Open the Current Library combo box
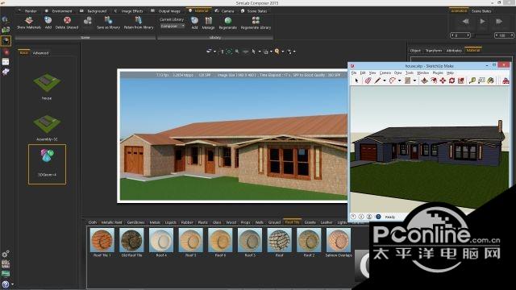This screenshot has height=290, width=516. tap(173, 26)
